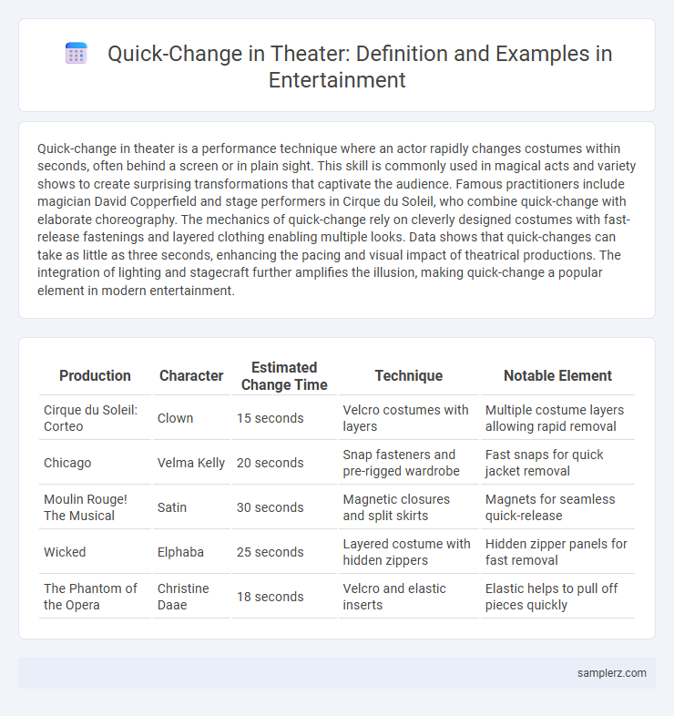This screenshot has width=674, height=716.
Task: Select the 'Character' column header
Action: (191, 376)
